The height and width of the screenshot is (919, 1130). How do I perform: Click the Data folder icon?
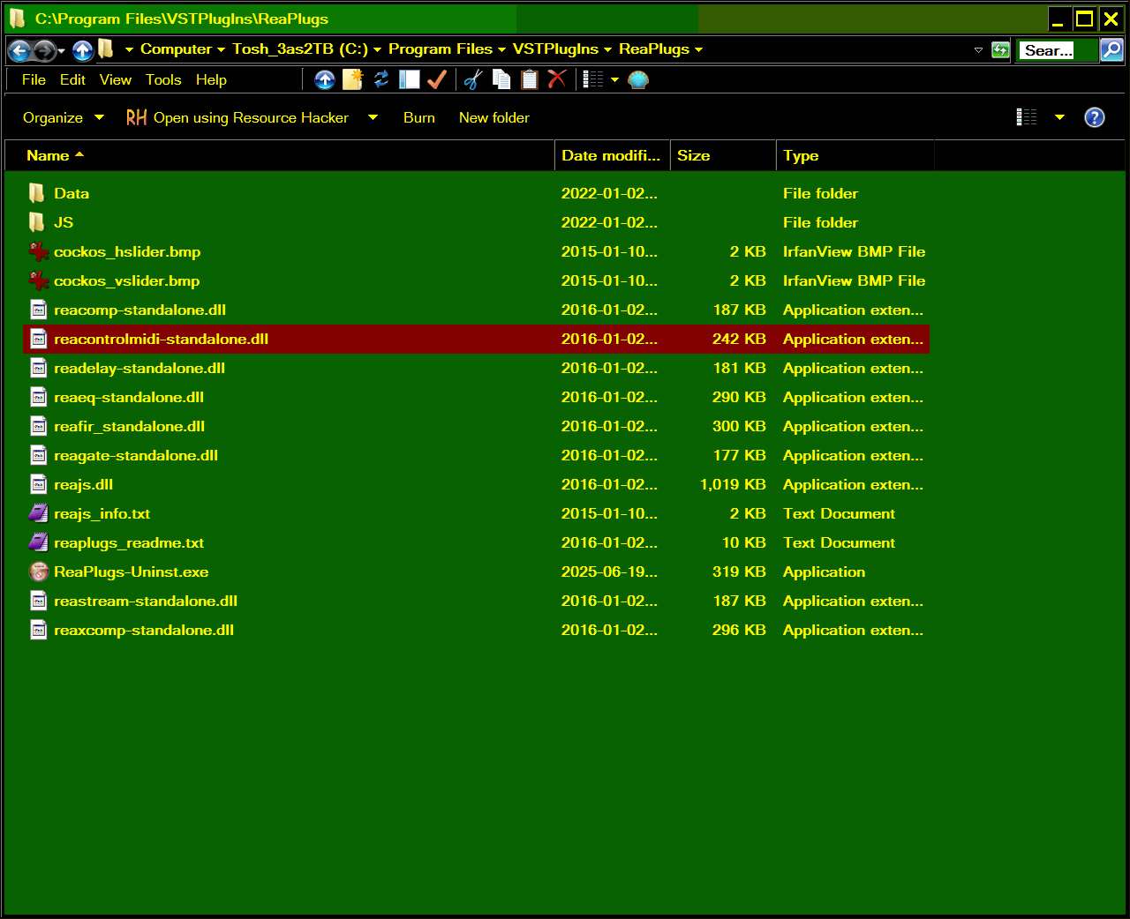[36, 193]
